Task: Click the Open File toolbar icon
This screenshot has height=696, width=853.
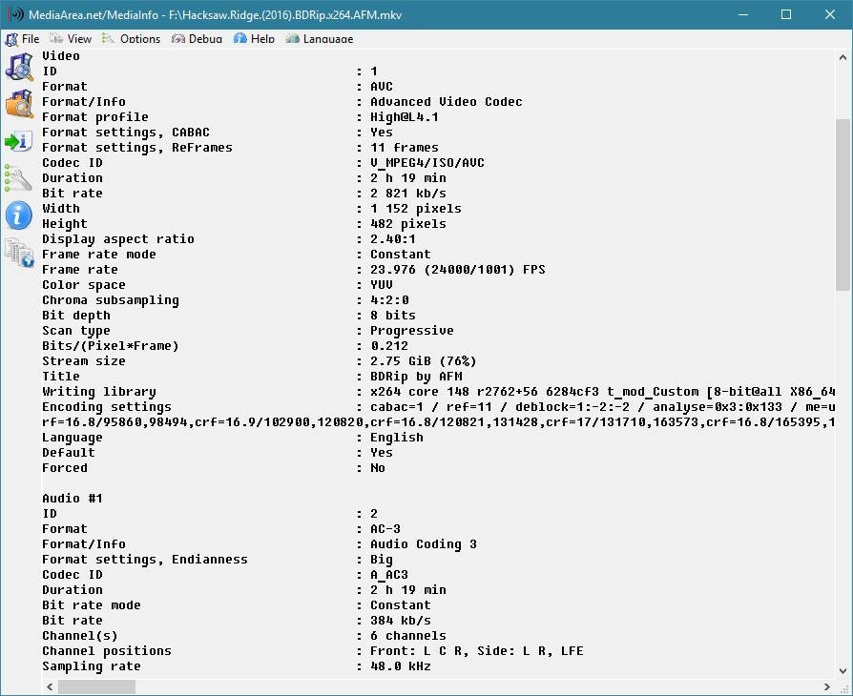Action: point(19,67)
